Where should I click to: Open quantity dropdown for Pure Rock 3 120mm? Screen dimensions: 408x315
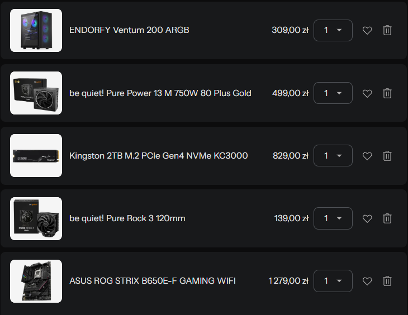pos(333,218)
